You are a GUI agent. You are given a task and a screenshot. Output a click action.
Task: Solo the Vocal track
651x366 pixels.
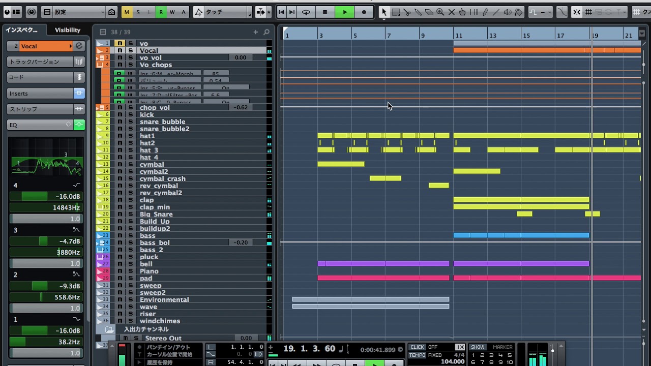(130, 50)
